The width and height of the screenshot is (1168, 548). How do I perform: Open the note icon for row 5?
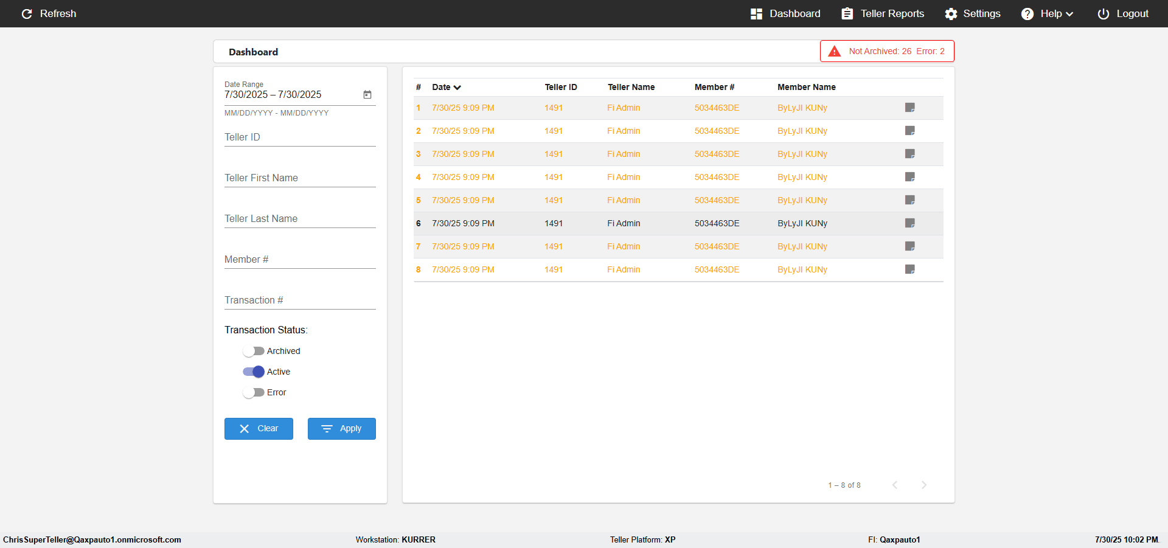910,200
